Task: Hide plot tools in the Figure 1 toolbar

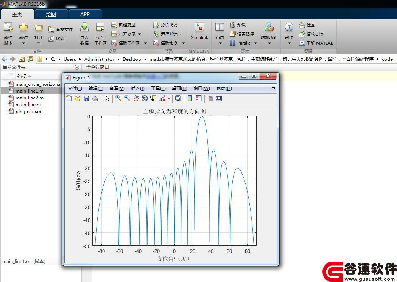Action: pyautogui.click(x=210, y=98)
